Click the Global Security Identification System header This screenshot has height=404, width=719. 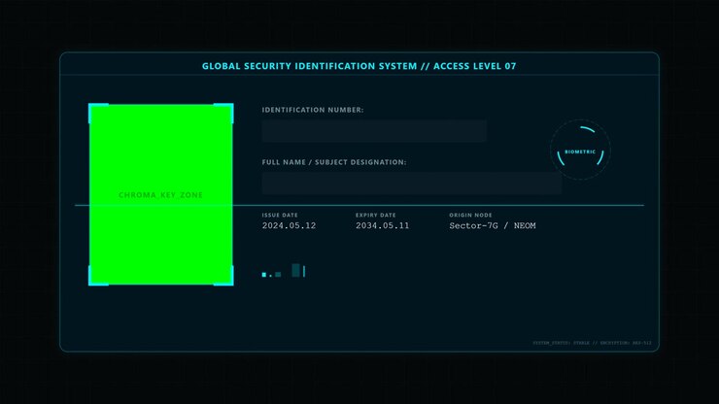click(x=359, y=66)
